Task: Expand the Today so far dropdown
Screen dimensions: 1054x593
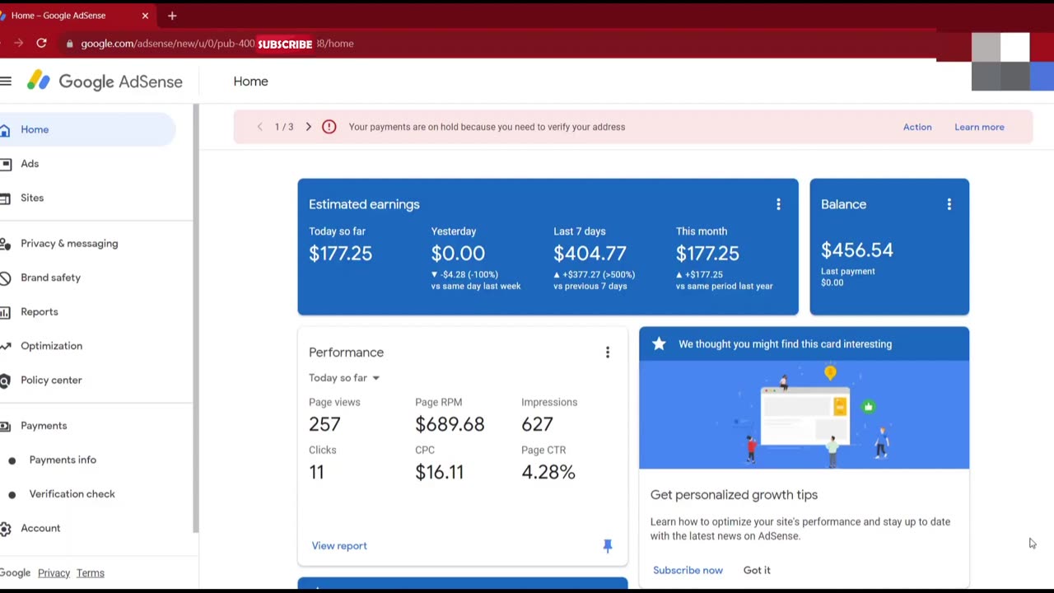Action: (x=344, y=378)
